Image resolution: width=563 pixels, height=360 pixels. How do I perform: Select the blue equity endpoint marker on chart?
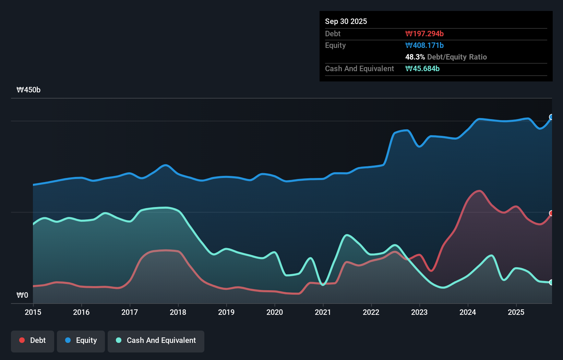[551, 117]
